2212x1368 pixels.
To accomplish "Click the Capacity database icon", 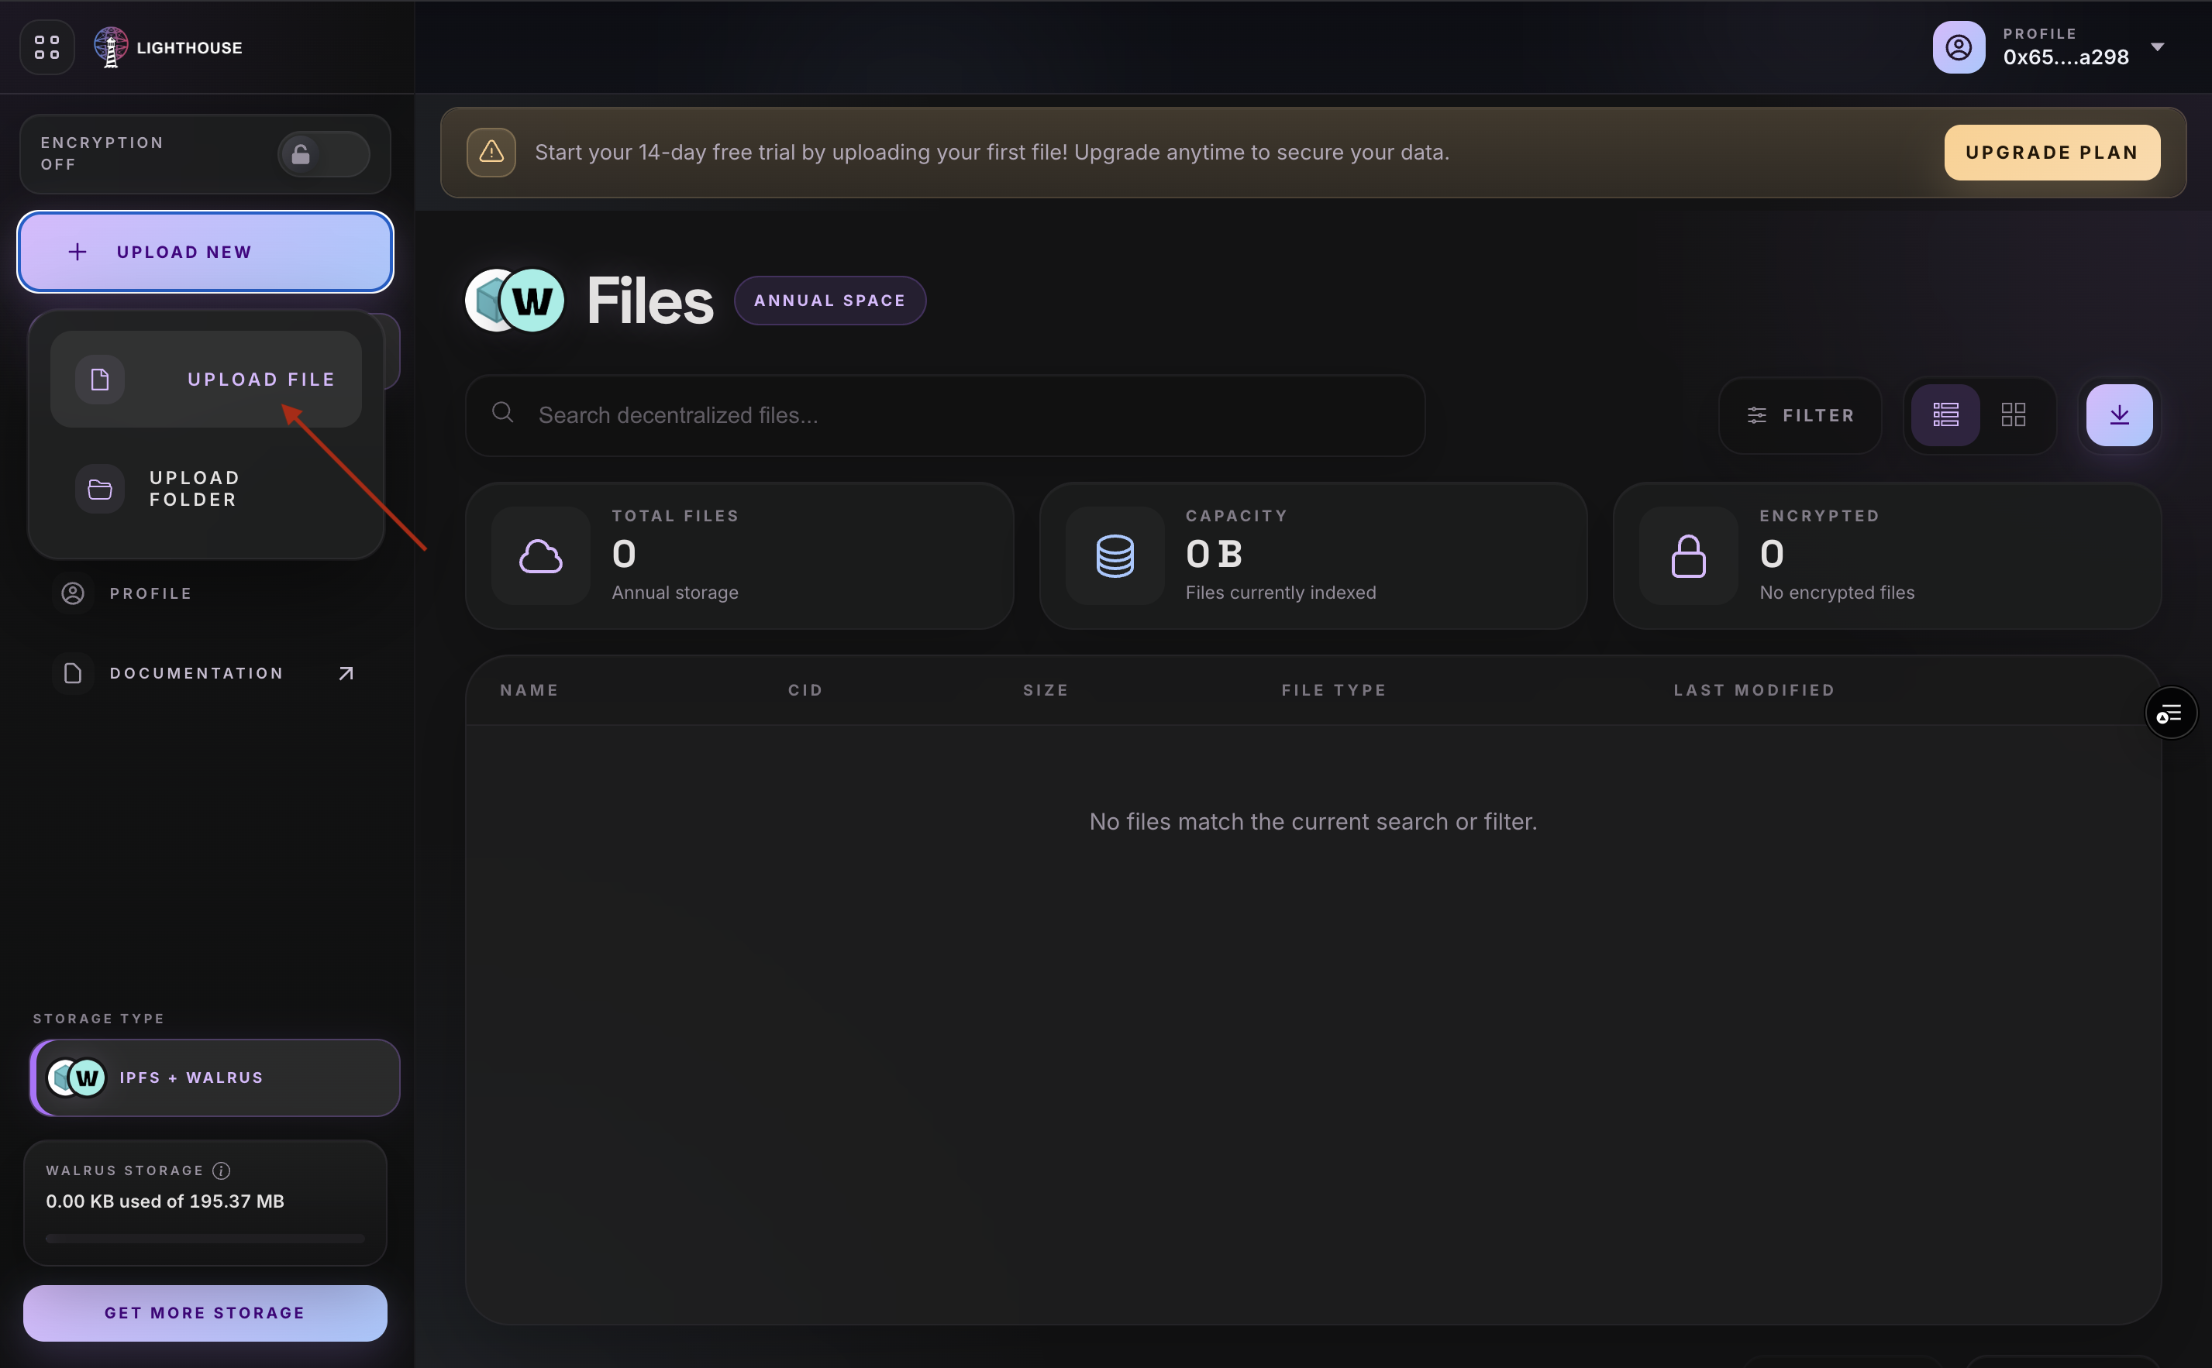I will pyautogui.click(x=1115, y=555).
